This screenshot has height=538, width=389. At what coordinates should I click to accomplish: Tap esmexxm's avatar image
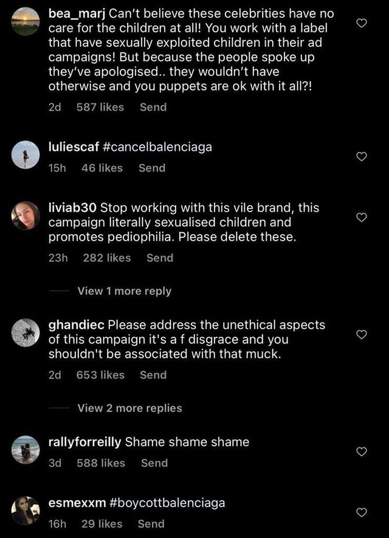pos(26,511)
